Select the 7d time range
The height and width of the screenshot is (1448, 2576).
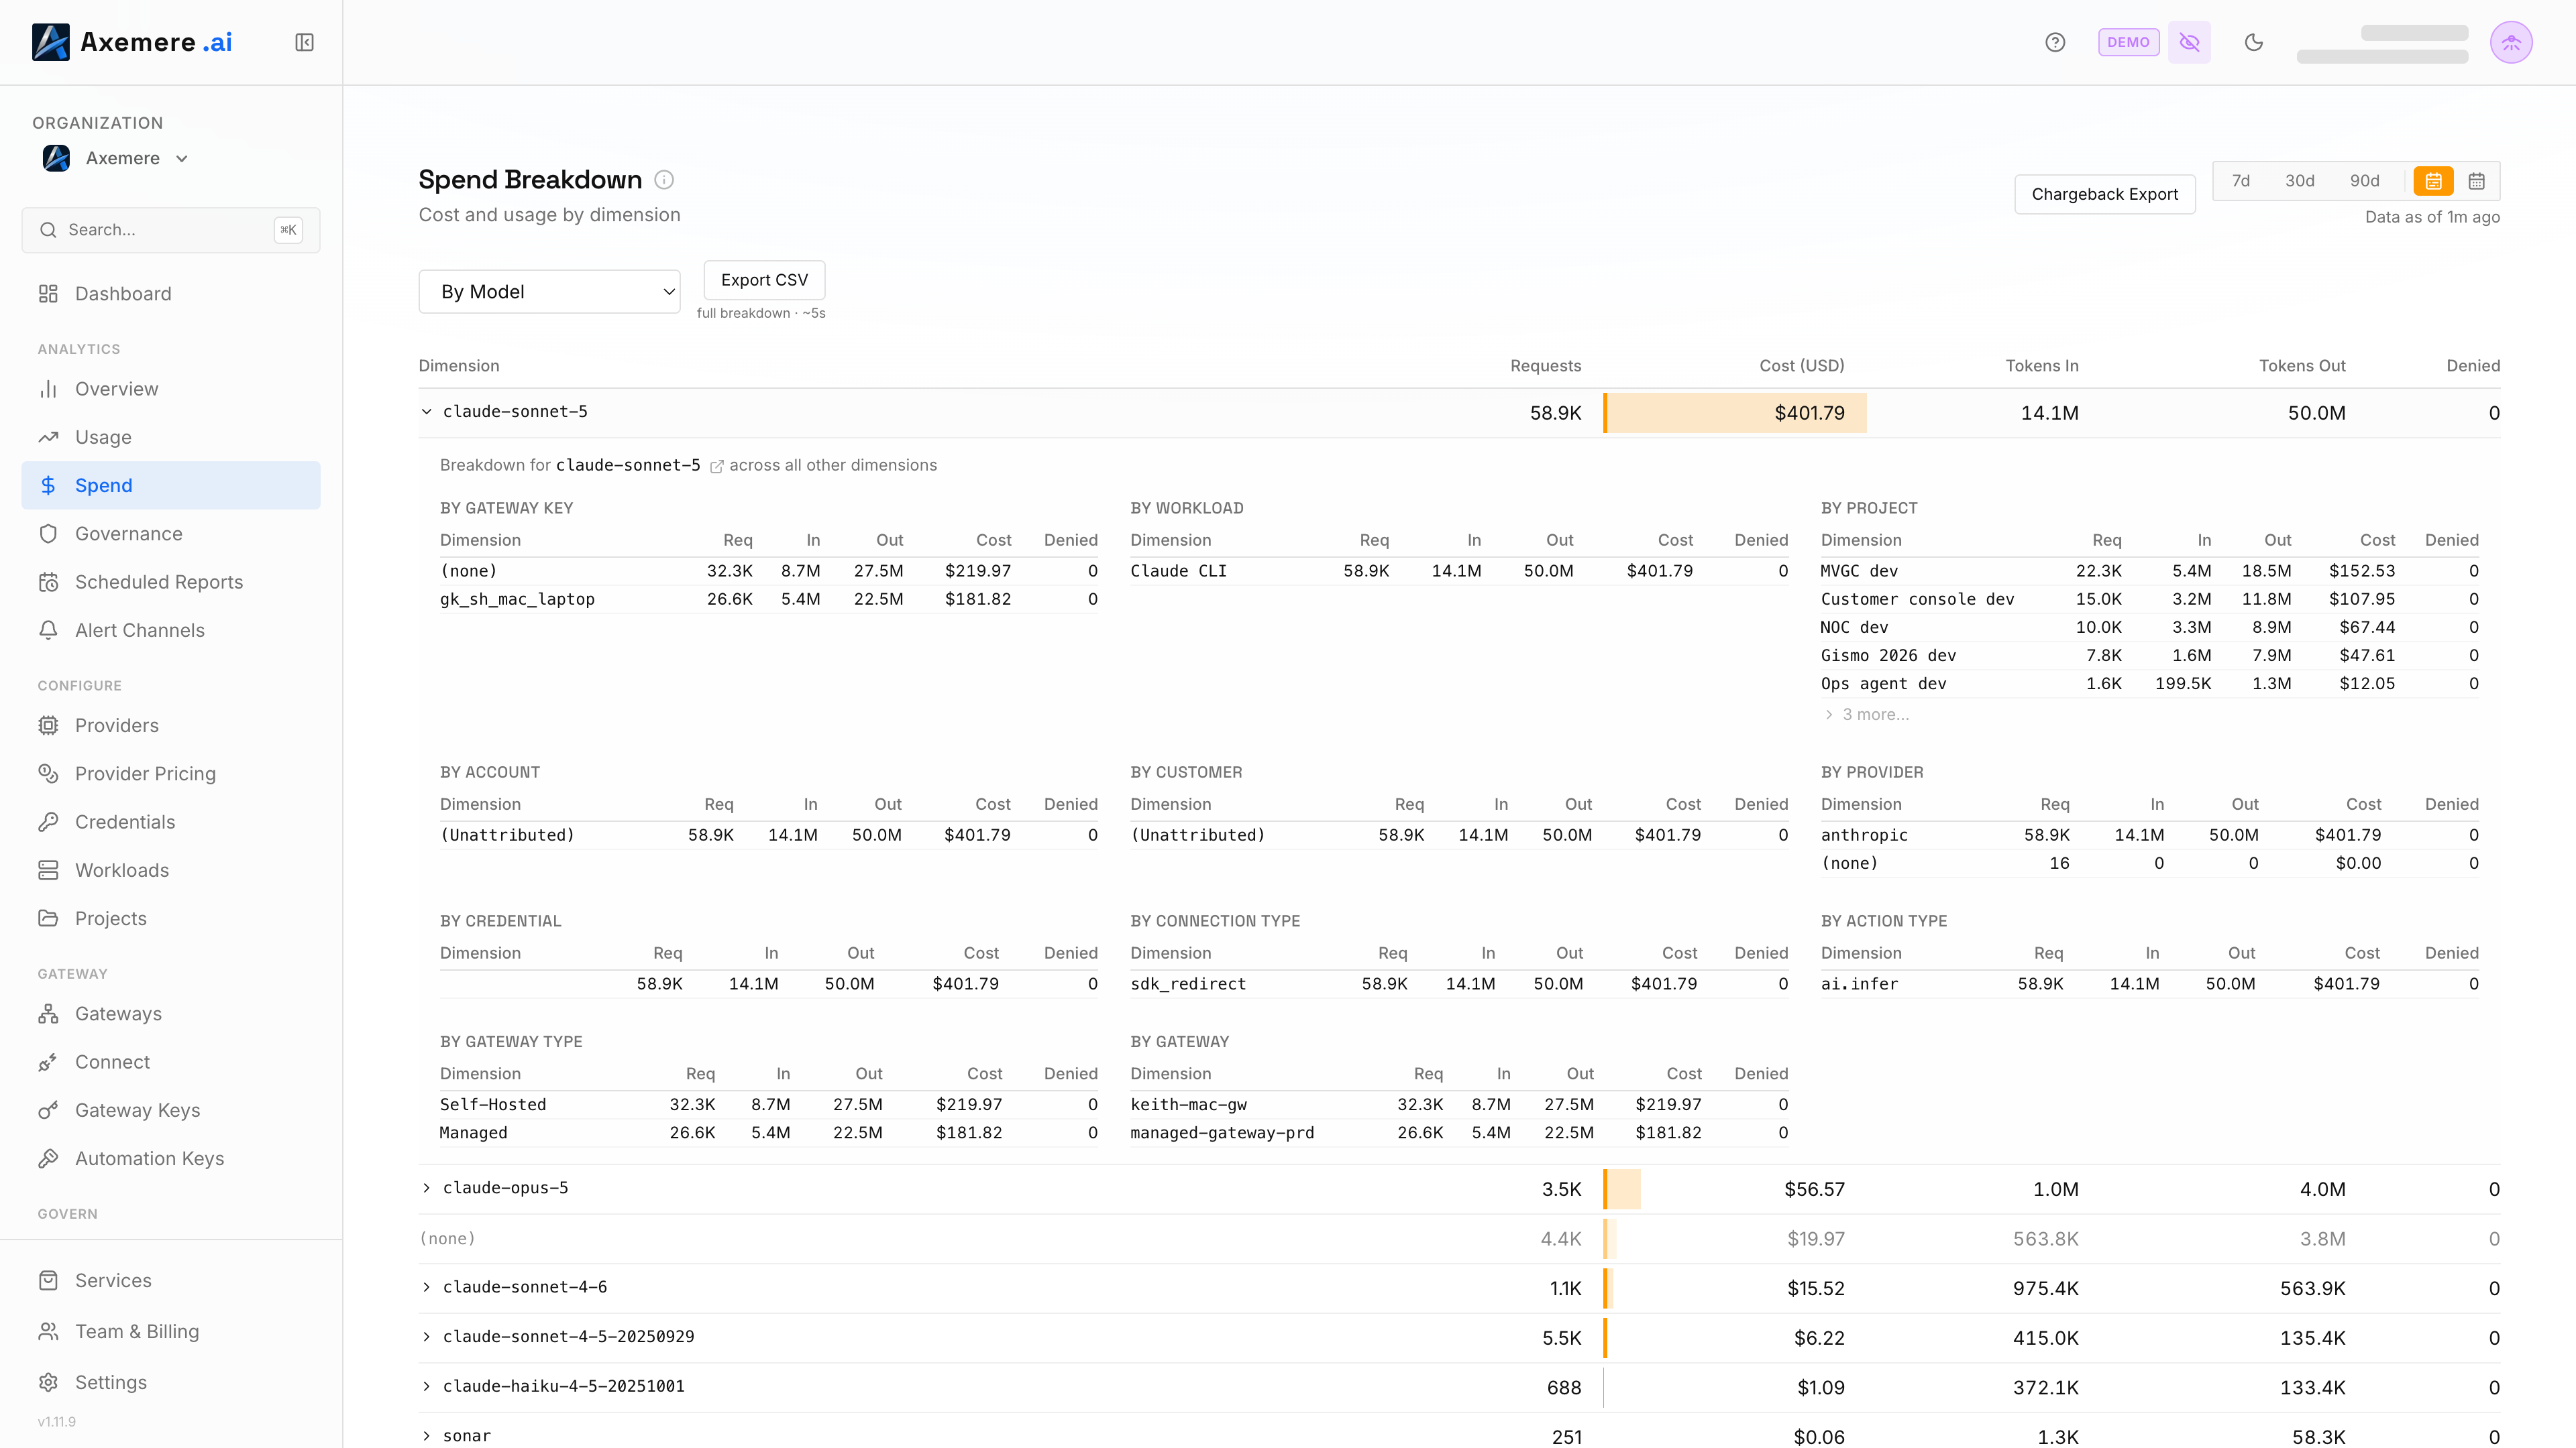pos(2240,181)
